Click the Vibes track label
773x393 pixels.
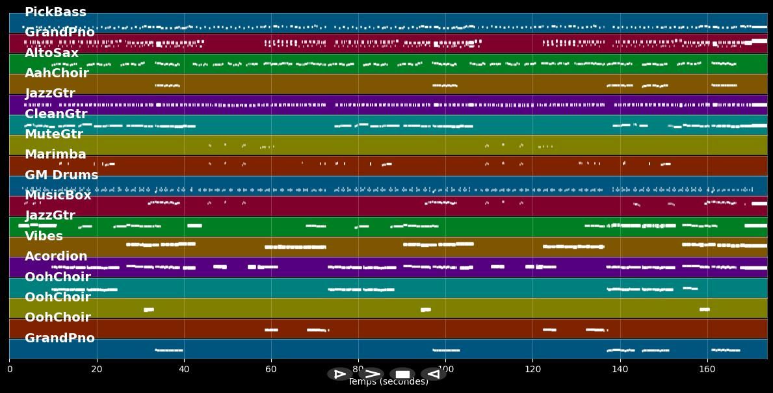(44, 236)
